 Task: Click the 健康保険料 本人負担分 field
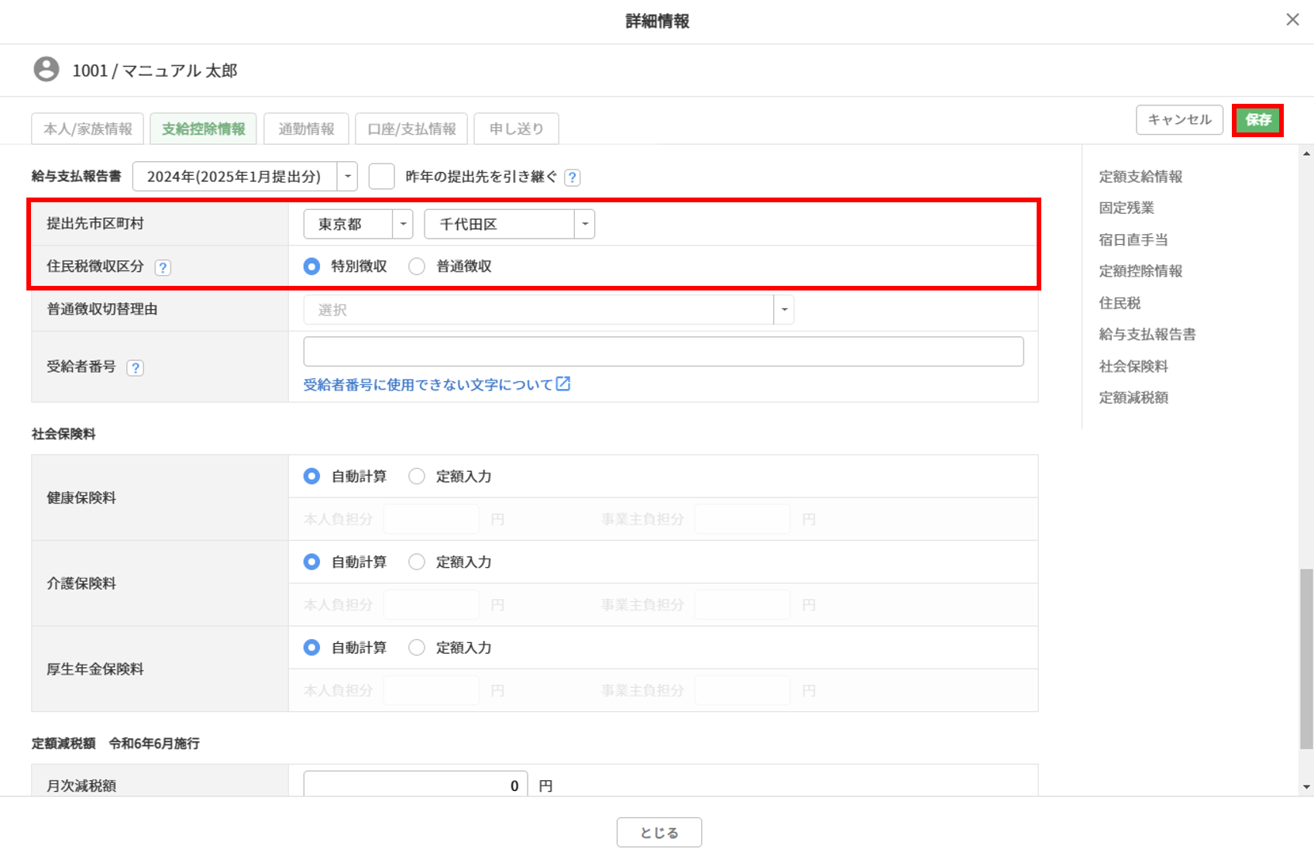coord(432,519)
